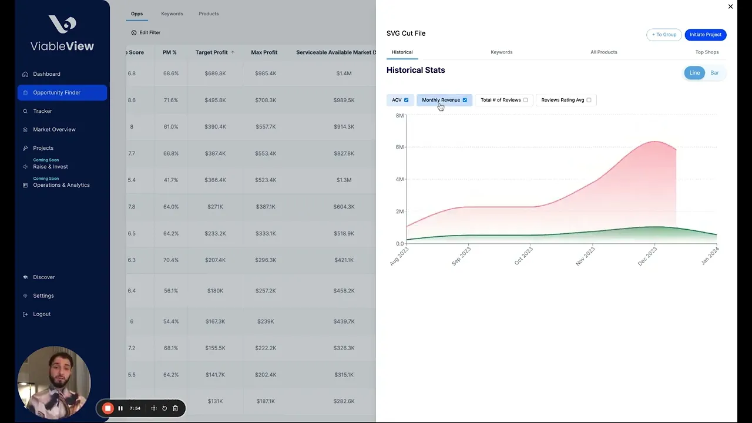
Task: Stop the screen recording
Action: (x=108, y=408)
